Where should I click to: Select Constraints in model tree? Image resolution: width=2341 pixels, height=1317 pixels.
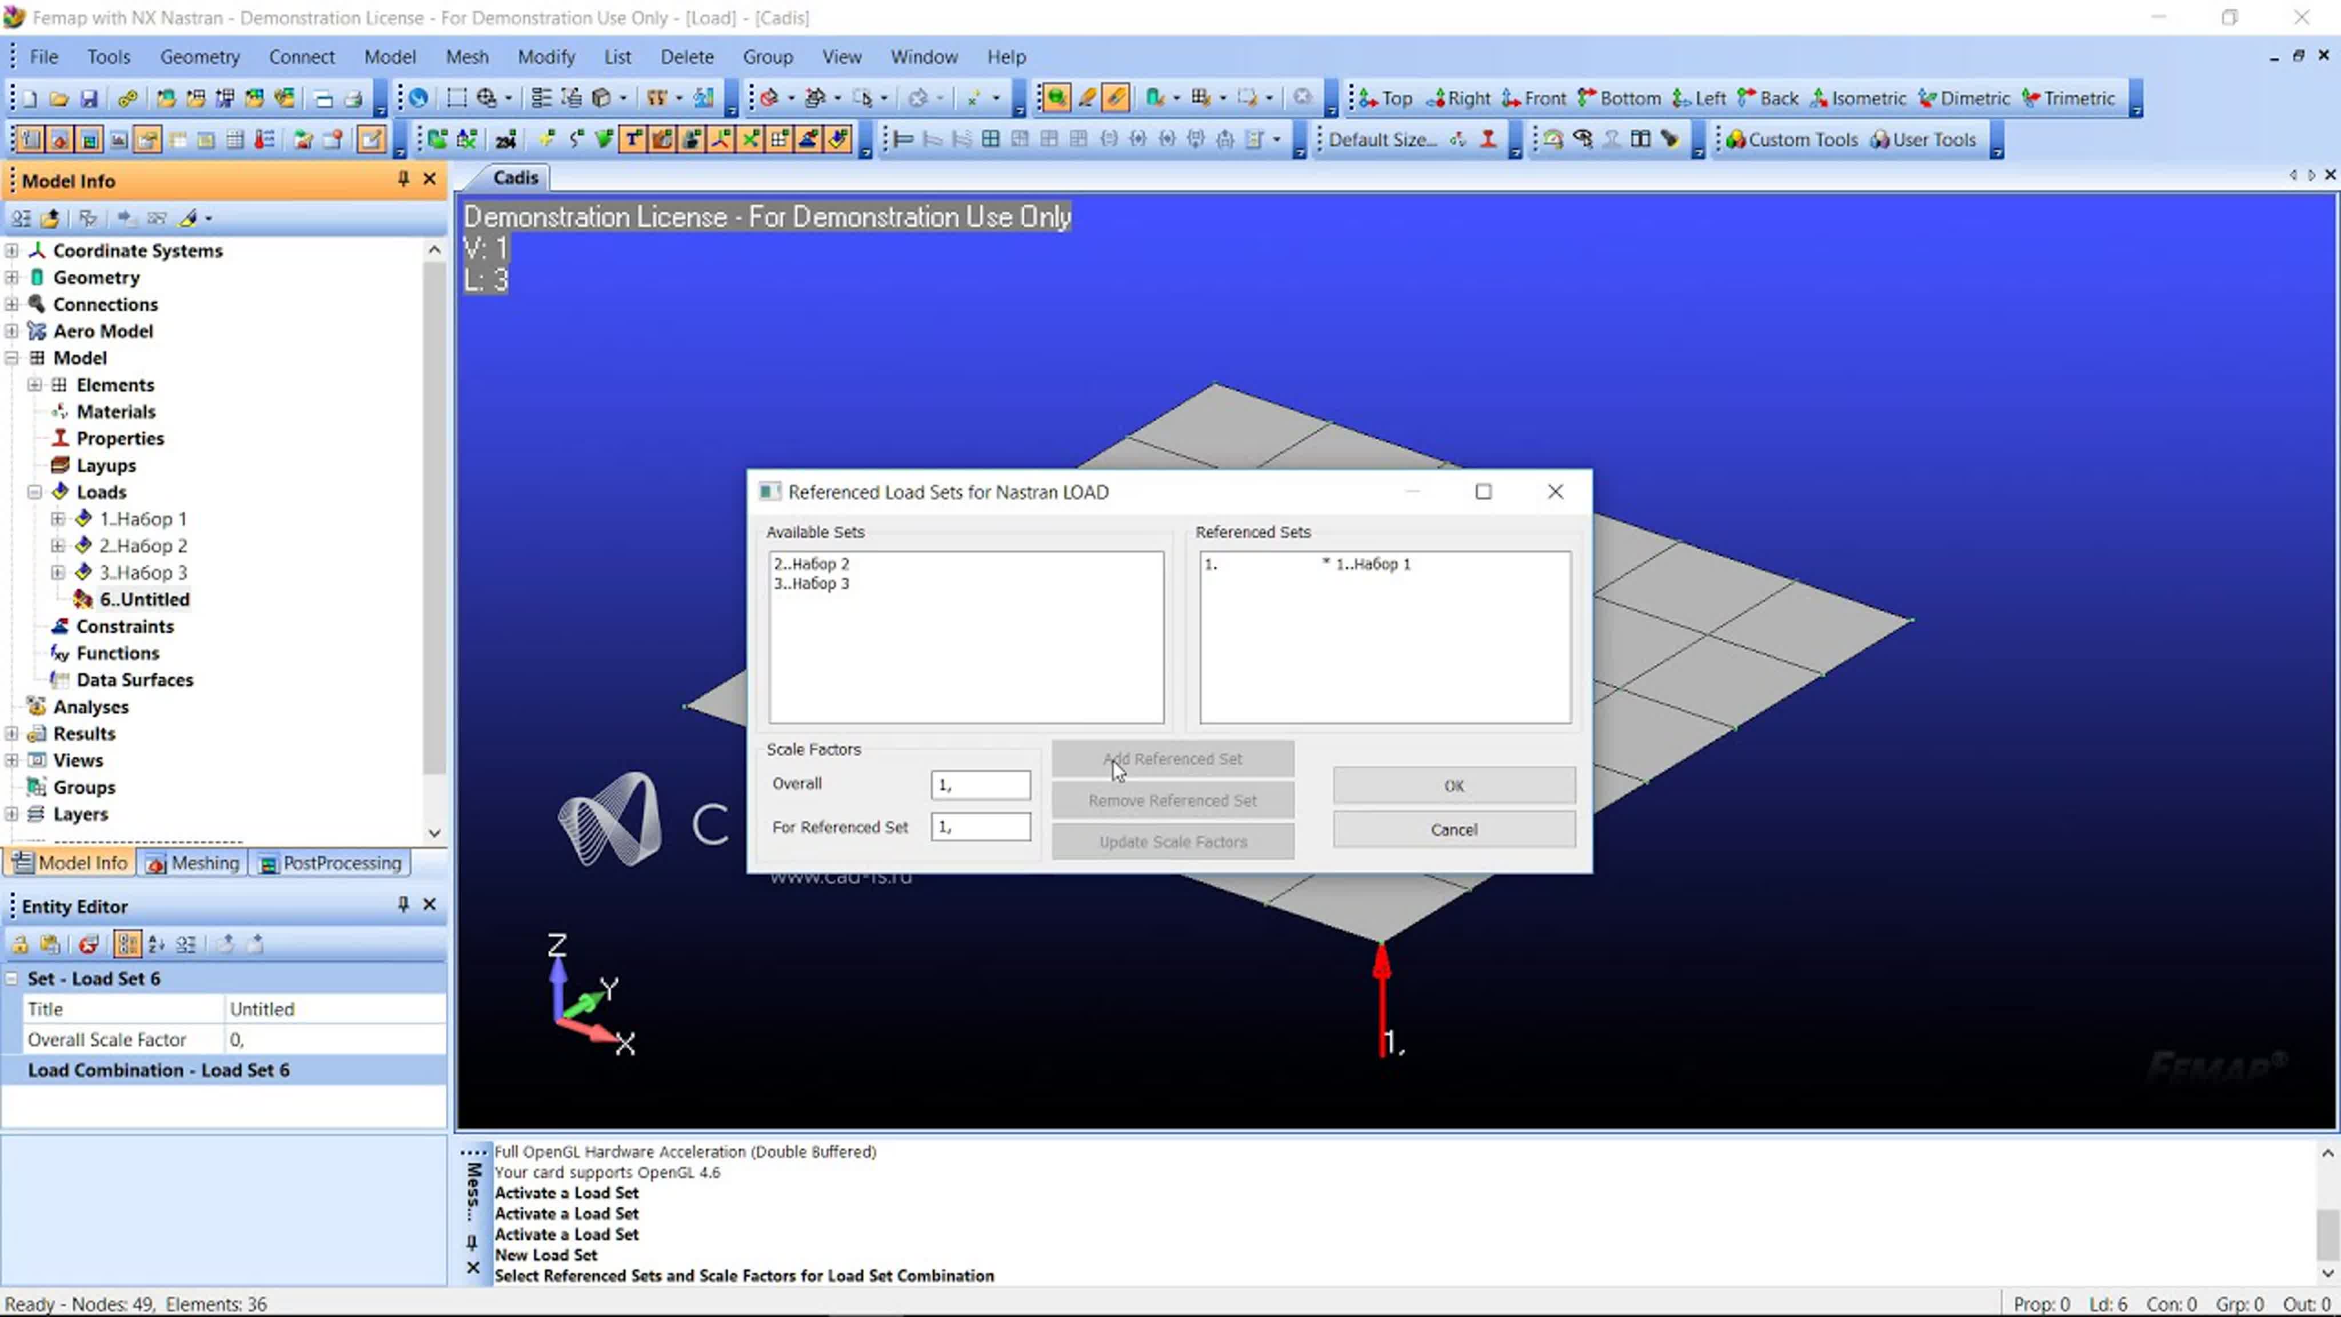pos(125,626)
